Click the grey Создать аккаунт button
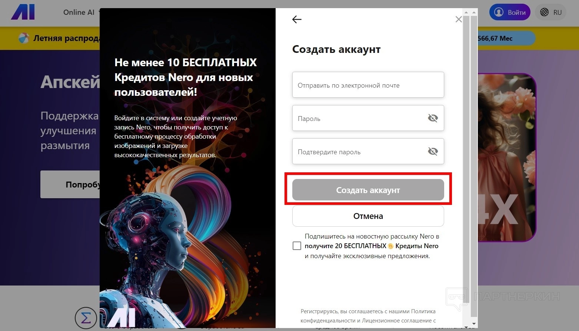This screenshot has width=579, height=331. (x=368, y=190)
